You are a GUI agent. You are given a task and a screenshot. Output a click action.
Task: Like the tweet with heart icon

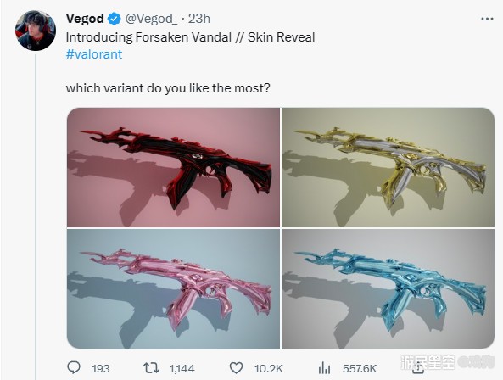click(236, 368)
